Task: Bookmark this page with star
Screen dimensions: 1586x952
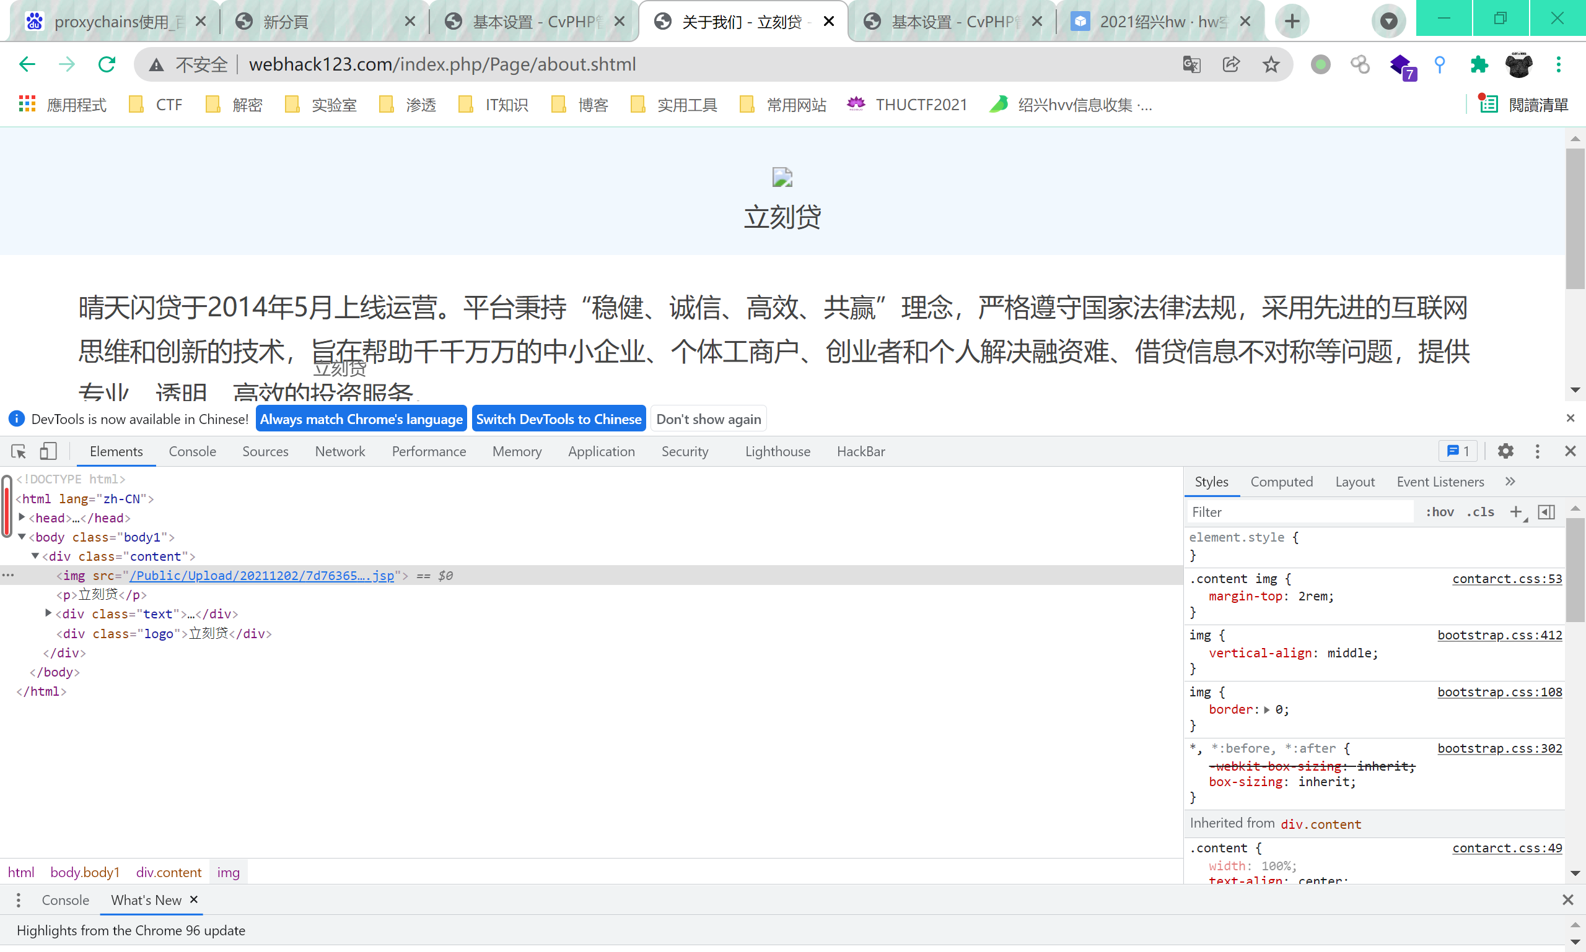Action: pyautogui.click(x=1271, y=64)
